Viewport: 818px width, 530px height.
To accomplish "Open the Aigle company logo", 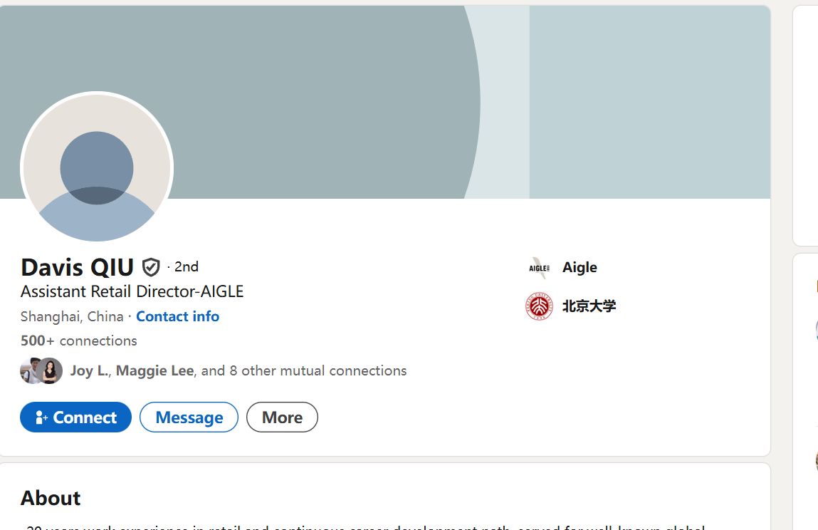I will tap(539, 268).
